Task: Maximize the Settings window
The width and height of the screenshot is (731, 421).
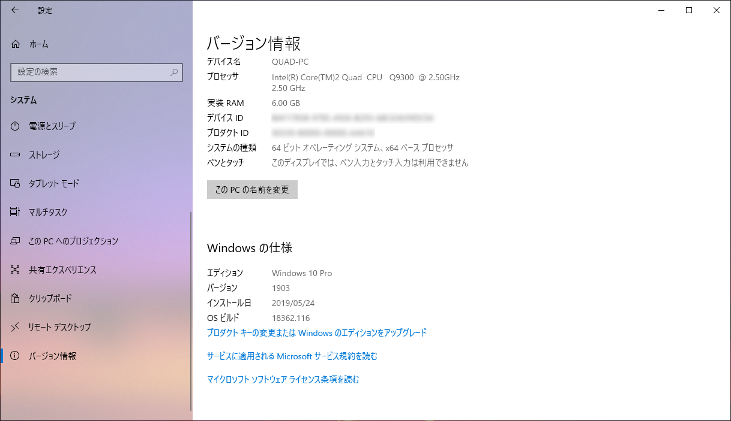Action: 689,10
